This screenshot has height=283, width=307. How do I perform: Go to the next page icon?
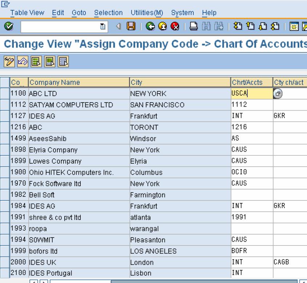tap(263, 26)
